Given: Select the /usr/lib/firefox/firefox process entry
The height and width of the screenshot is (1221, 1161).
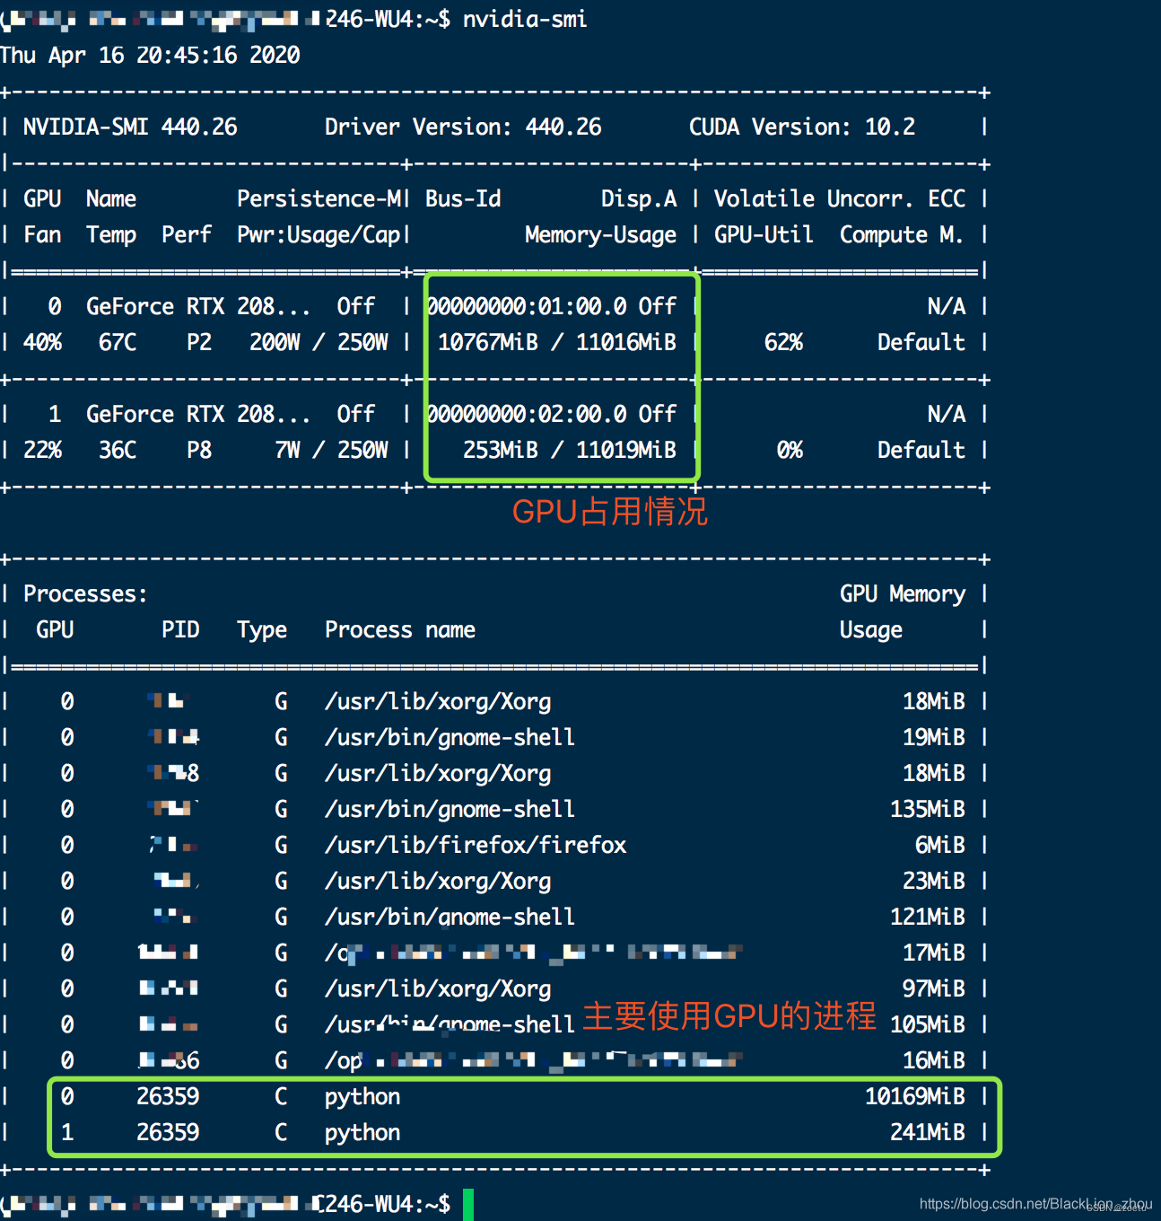Looking at the screenshot, I should click(x=476, y=845).
